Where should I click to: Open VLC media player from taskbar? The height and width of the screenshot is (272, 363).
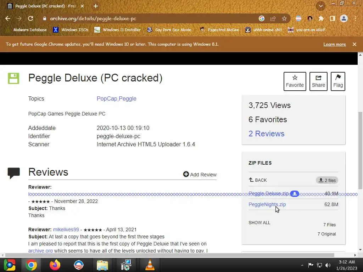click(150, 265)
